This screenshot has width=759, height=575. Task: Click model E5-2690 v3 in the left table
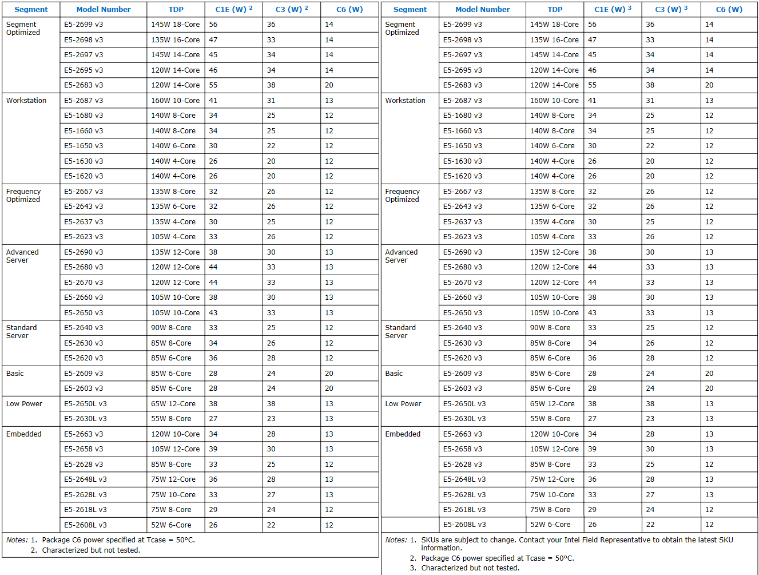(x=84, y=252)
